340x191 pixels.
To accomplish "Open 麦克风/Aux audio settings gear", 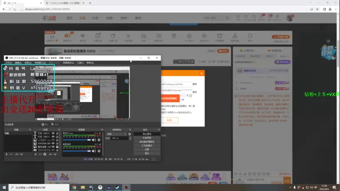I will pyautogui.click(x=99, y=140).
